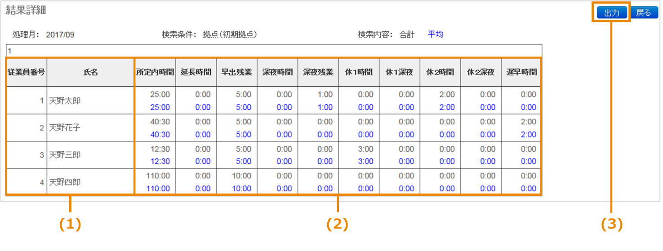
Task: Open blue 3:00 休1時間 value for 天野三郎
Action: pos(366,161)
